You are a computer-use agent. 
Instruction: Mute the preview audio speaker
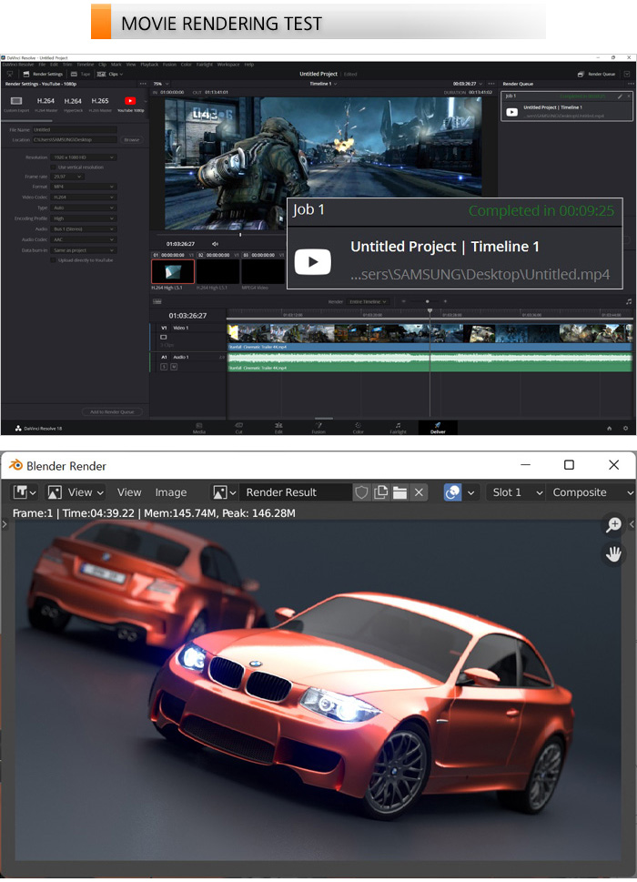pos(215,244)
